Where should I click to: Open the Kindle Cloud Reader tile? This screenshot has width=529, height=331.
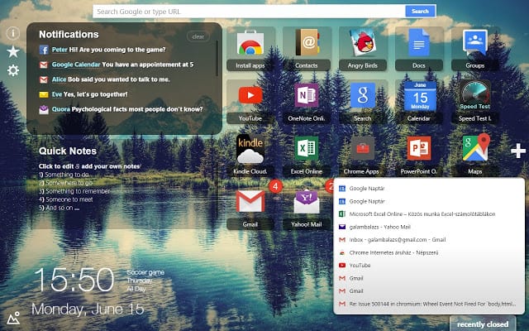pyautogui.click(x=250, y=155)
